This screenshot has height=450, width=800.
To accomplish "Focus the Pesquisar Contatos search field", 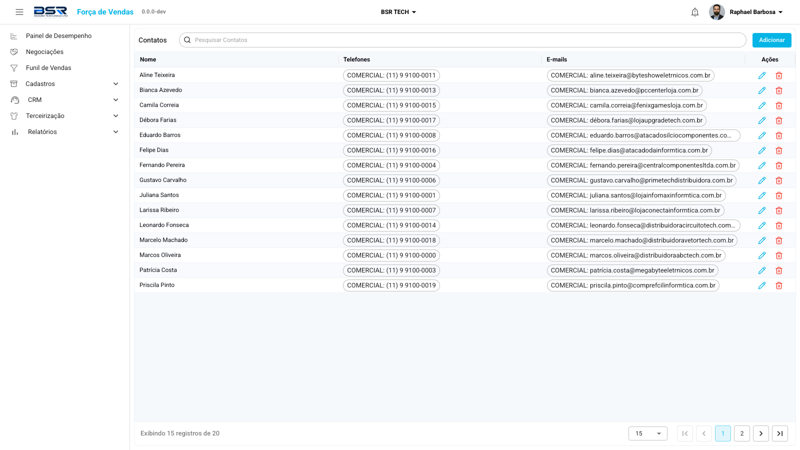I will (462, 40).
